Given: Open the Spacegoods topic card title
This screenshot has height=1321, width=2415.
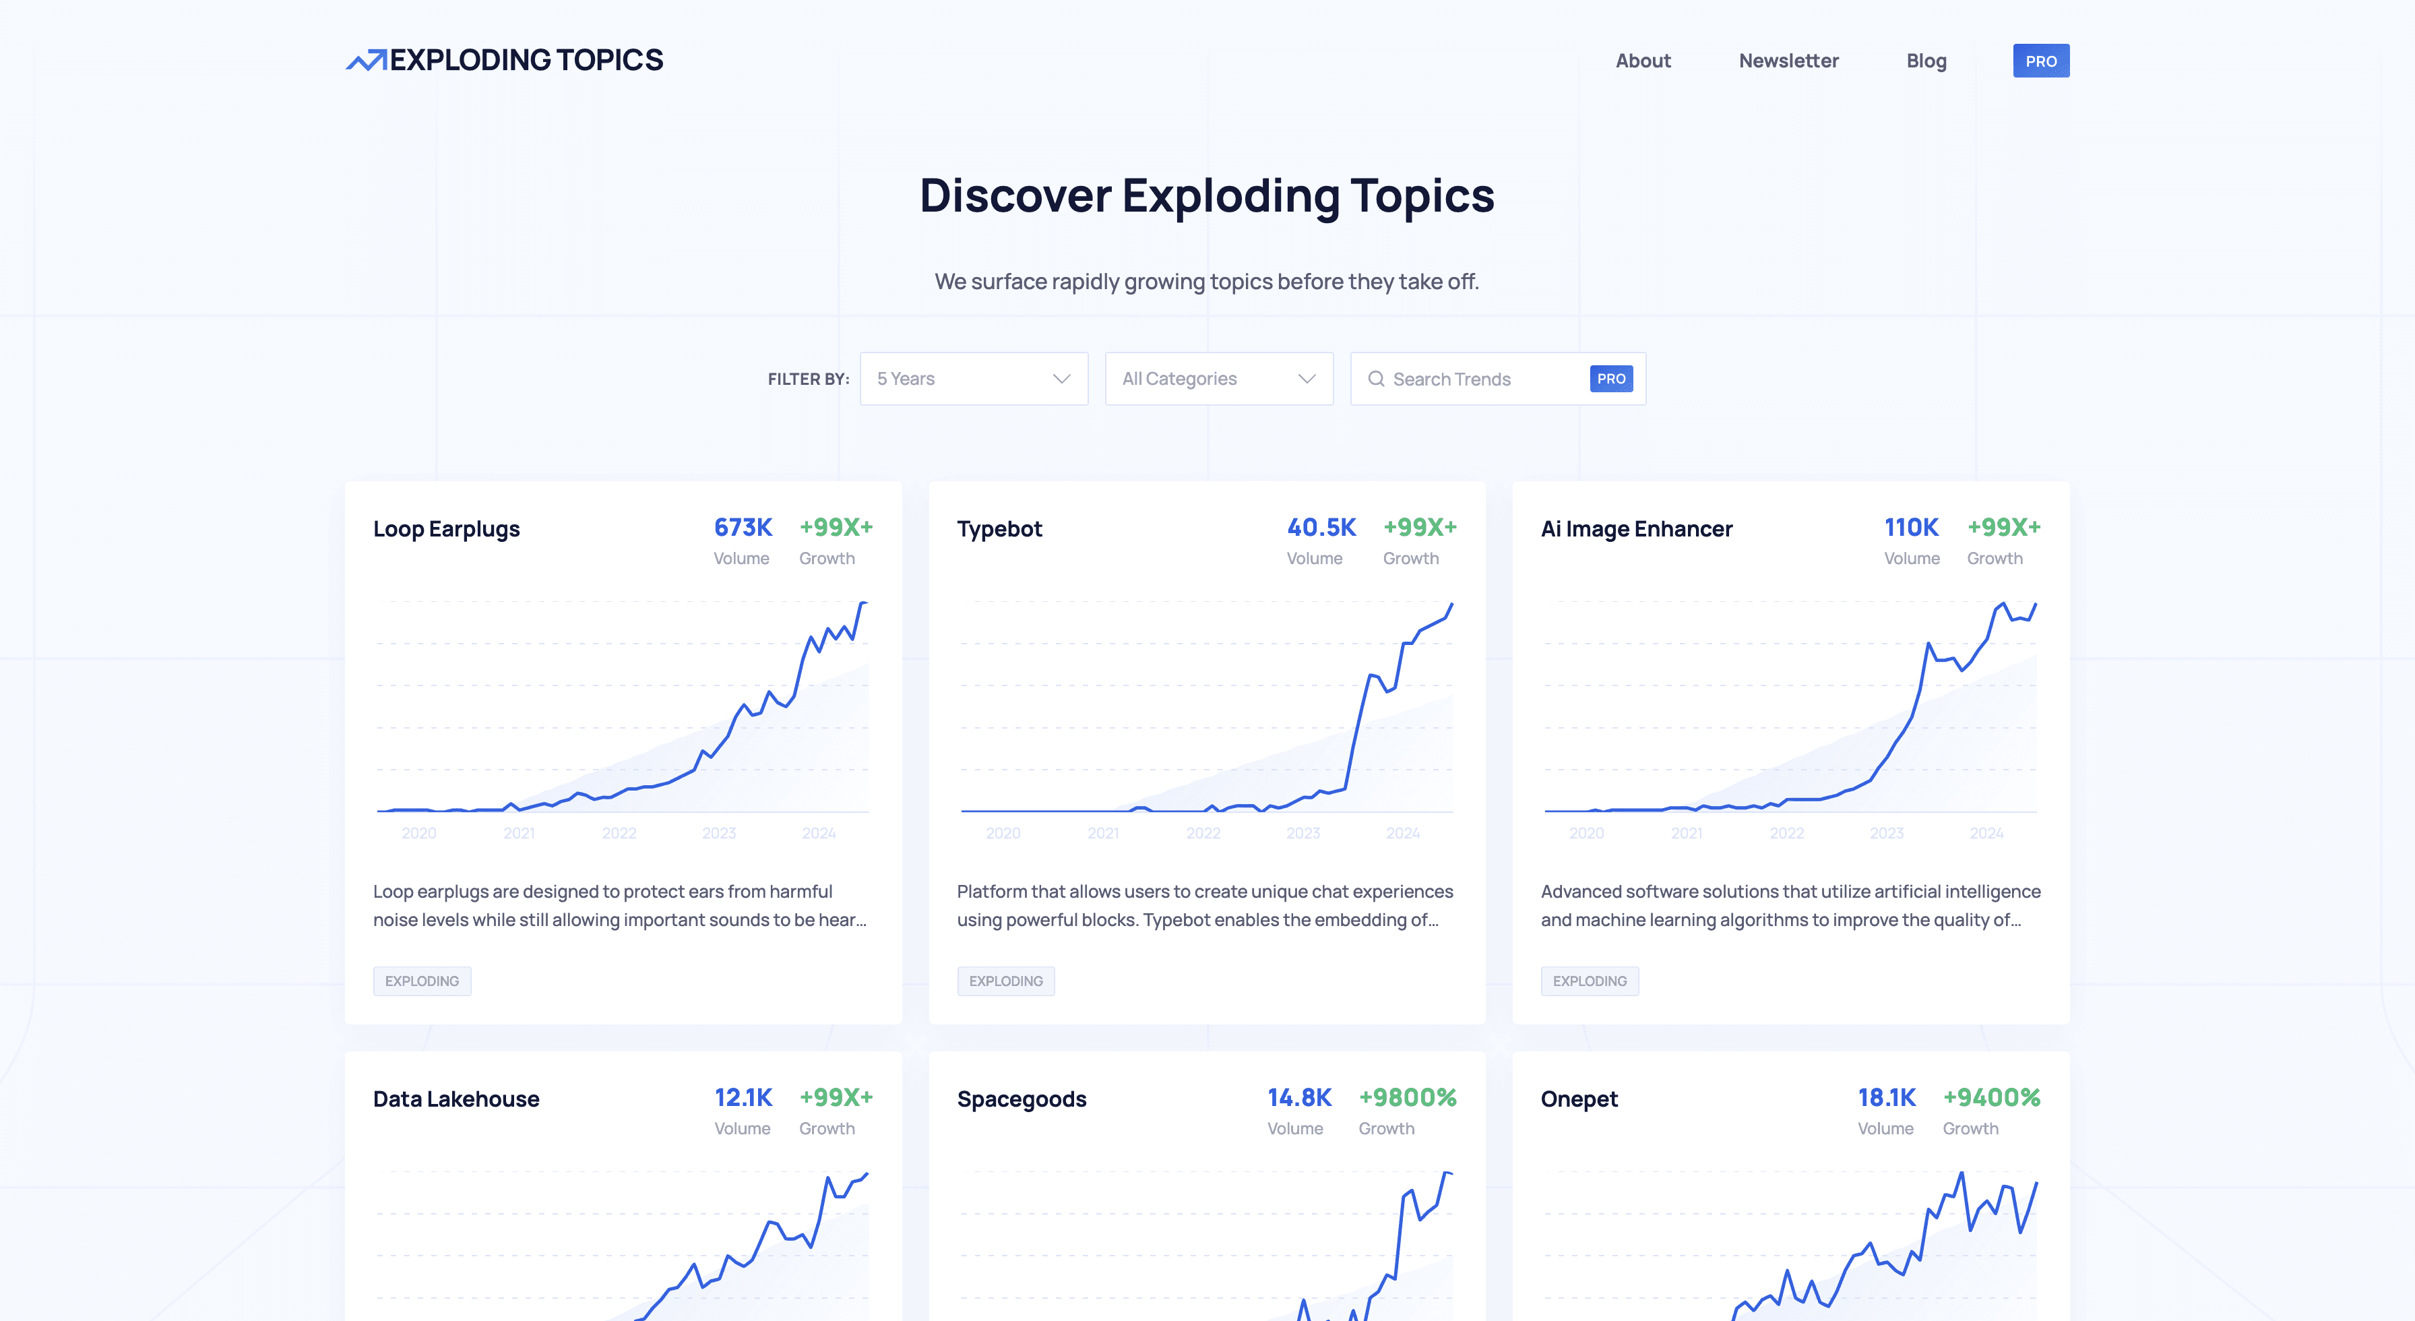Looking at the screenshot, I should 1021,1099.
